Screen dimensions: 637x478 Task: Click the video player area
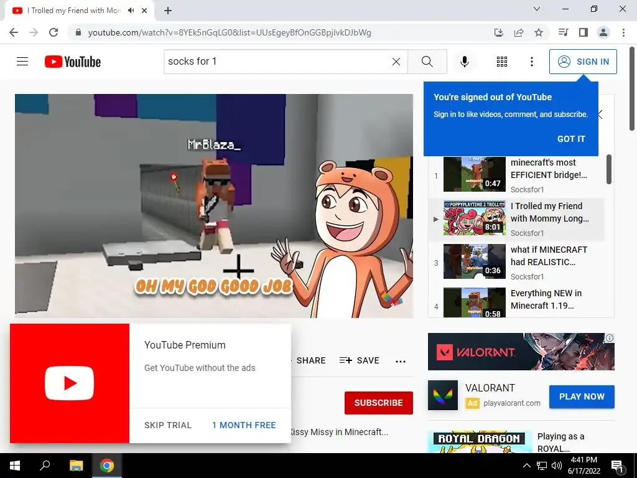click(214, 205)
